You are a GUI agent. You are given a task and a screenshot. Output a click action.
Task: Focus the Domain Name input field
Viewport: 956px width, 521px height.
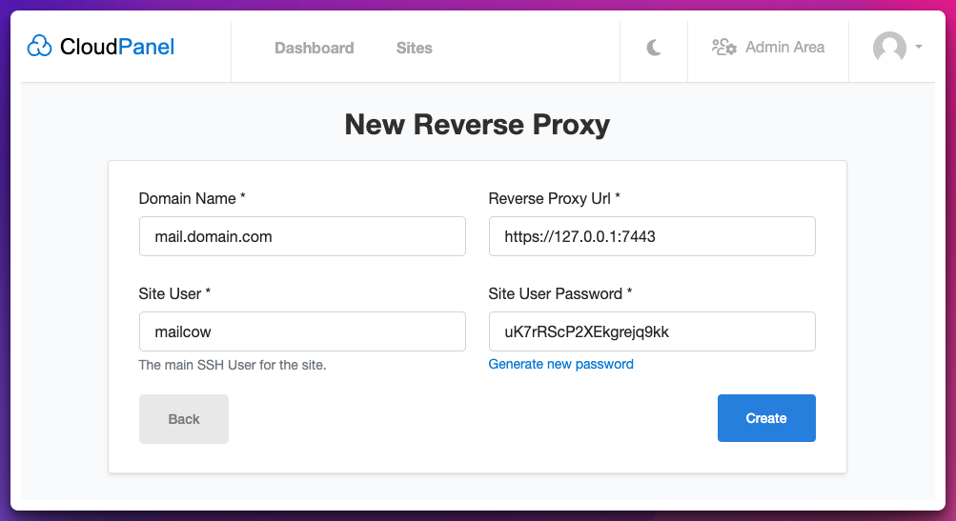(x=302, y=236)
